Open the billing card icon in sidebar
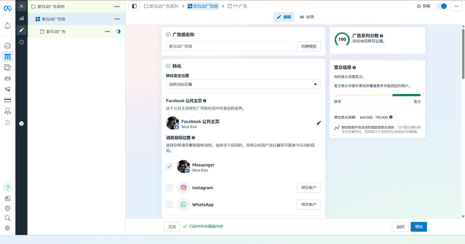The height and width of the screenshot is (244, 465). click(7, 100)
